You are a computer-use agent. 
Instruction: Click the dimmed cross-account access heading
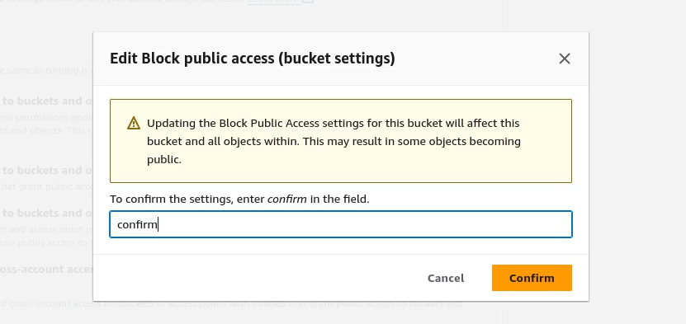[x=46, y=269]
